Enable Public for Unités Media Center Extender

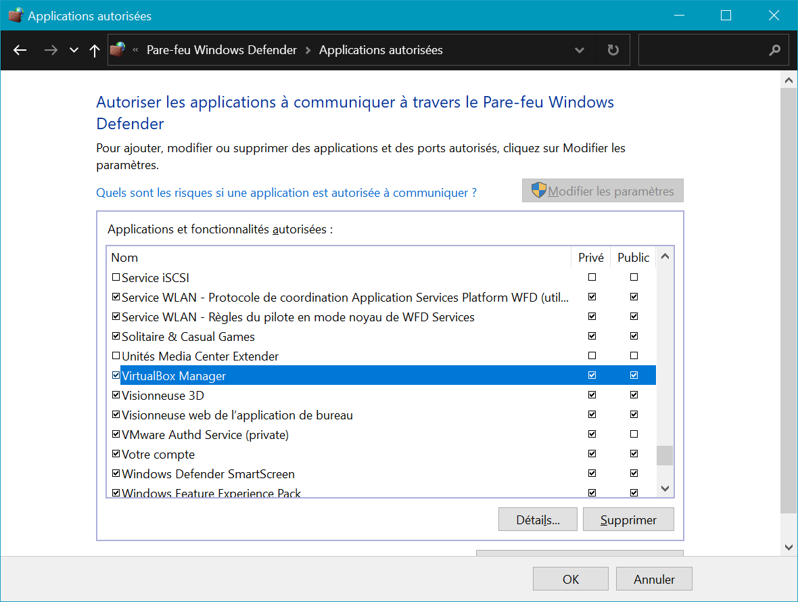tap(634, 356)
